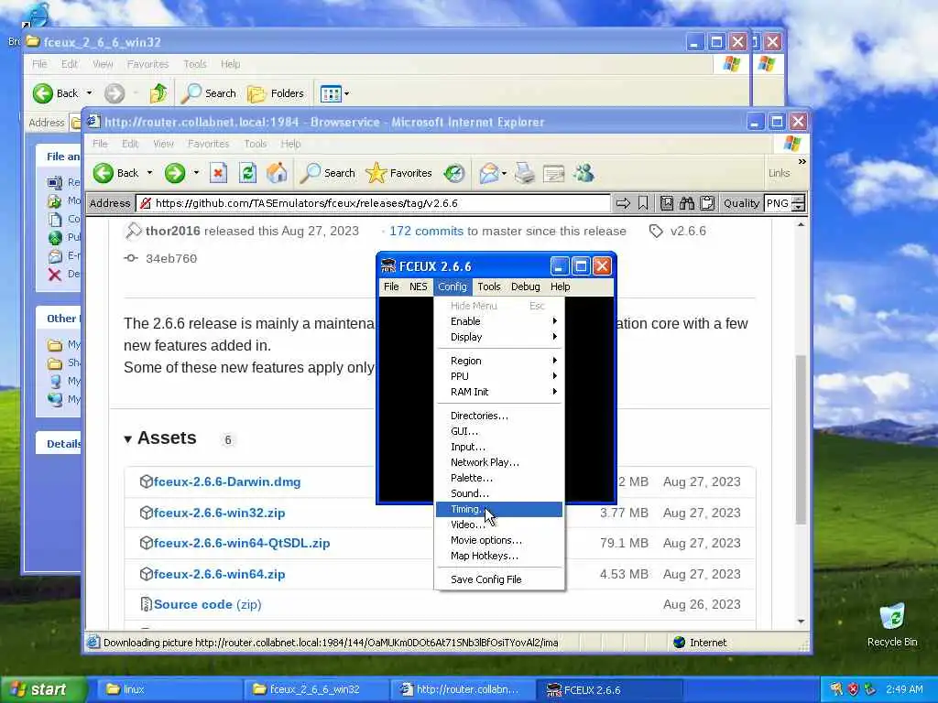
Task: Open the History clock icon
Action: 454,173
